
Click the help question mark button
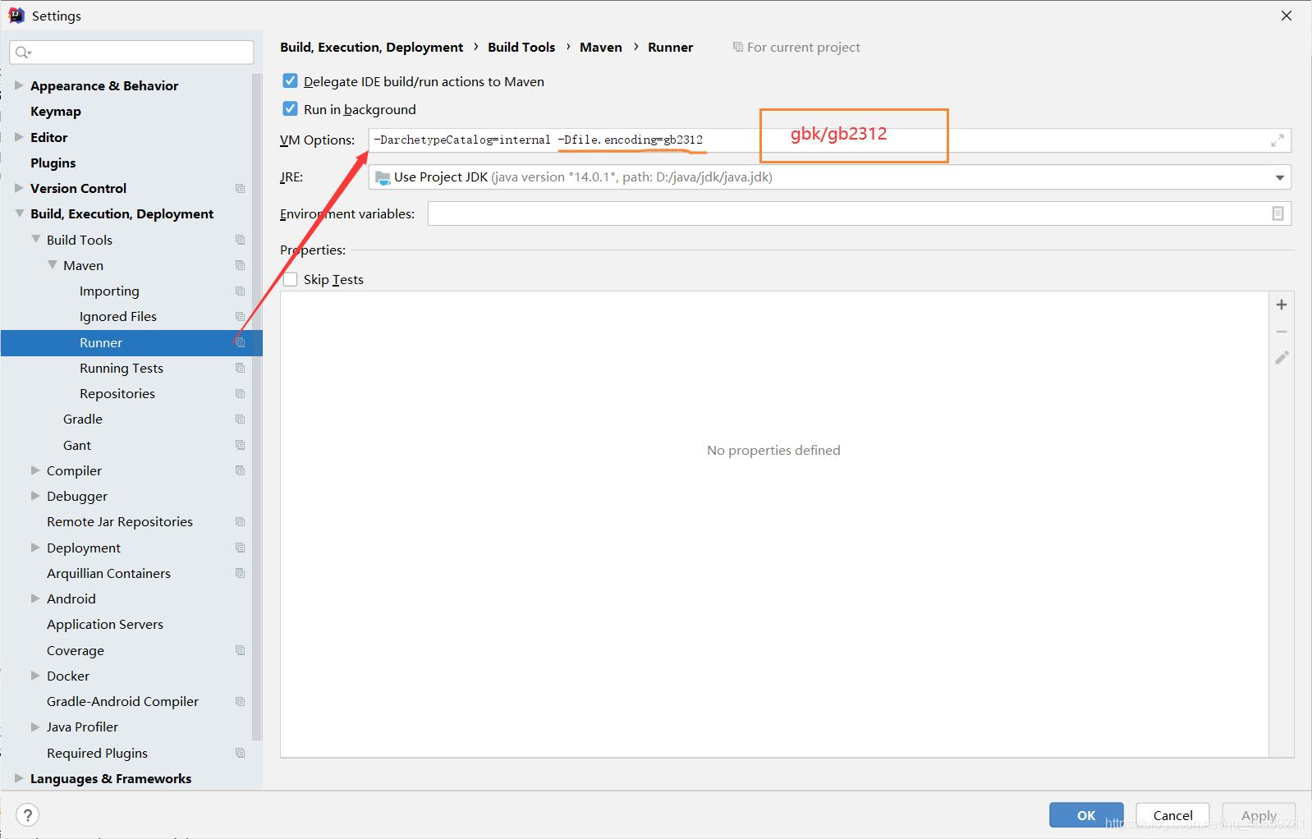click(x=27, y=815)
